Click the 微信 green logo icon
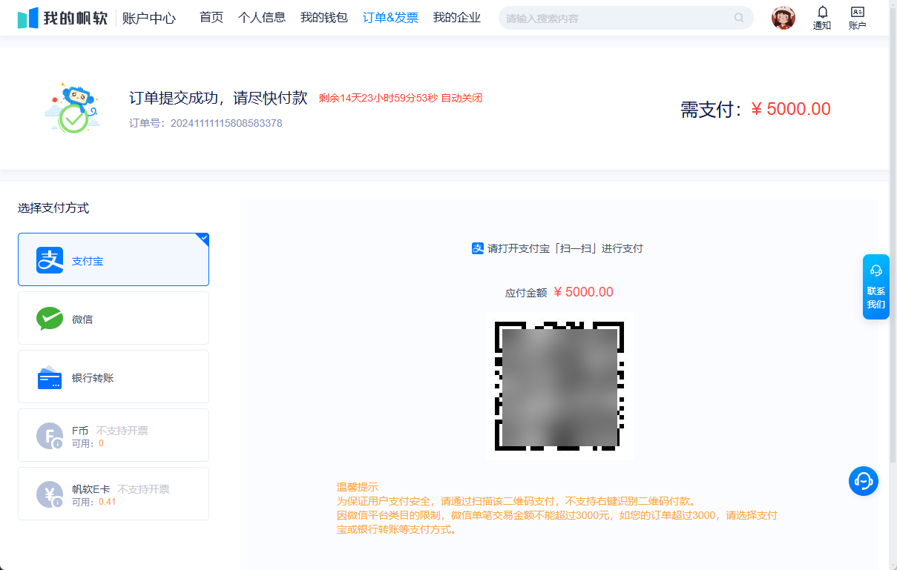 (x=50, y=319)
